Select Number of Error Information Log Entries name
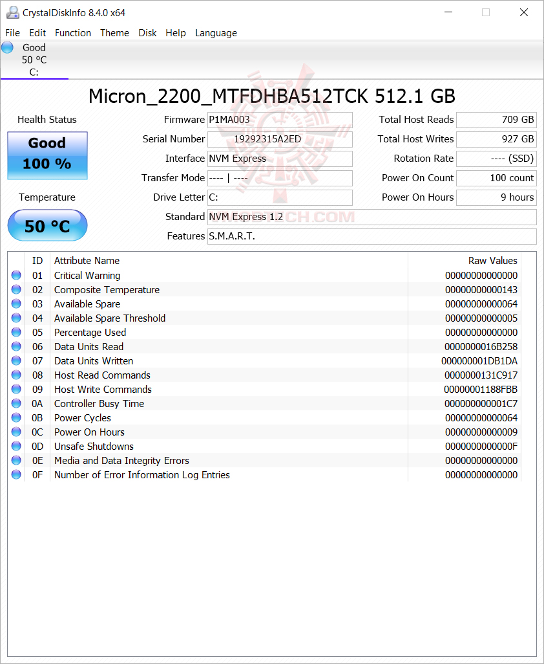 point(142,475)
